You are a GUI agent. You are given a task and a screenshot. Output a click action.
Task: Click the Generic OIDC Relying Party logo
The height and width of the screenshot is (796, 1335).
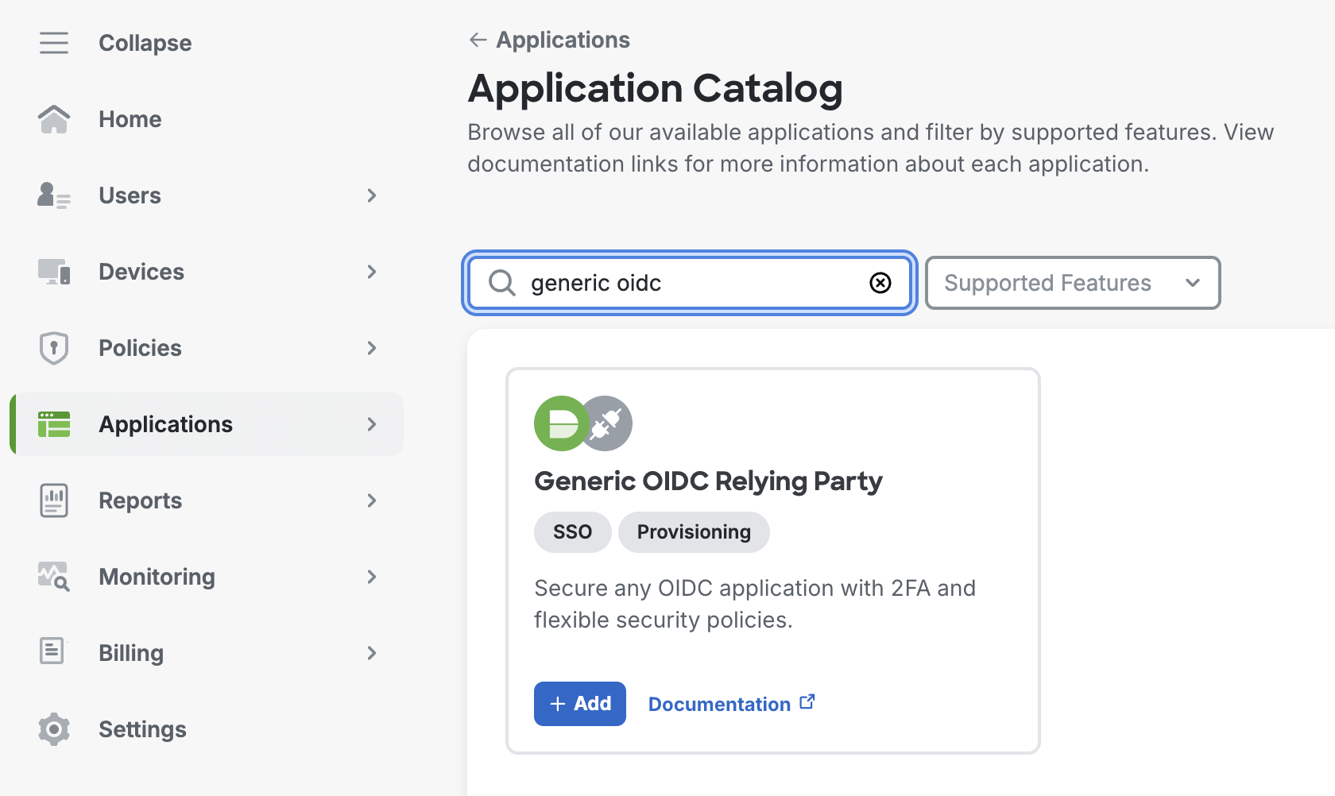pos(582,423)
